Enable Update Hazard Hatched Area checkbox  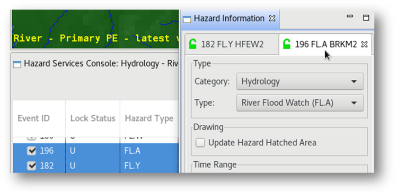tap(200, 143)
